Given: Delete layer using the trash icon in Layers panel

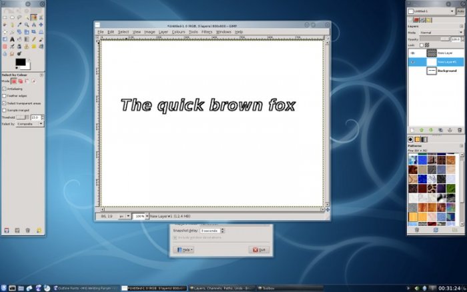Looking at the screenshot, I should coord(460,130).
